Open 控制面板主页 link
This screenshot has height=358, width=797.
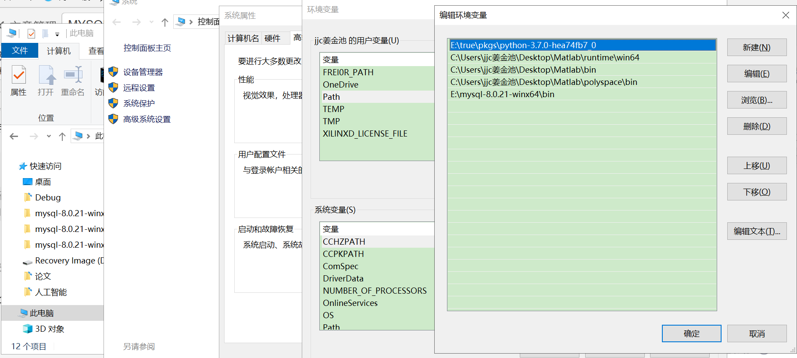pyautogui.click(x=147, y=48)
